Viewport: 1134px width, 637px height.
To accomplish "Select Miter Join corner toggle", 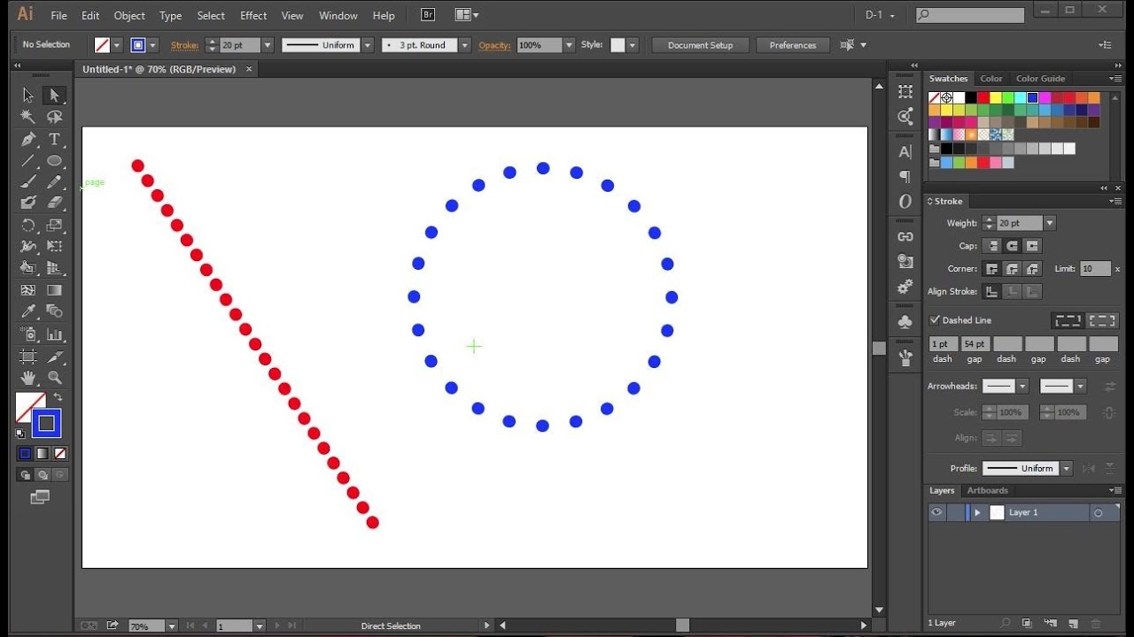I will click(992, 269).
